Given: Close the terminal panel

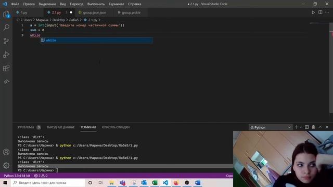Looking at the screenshot, I should [x=327, y=127].
